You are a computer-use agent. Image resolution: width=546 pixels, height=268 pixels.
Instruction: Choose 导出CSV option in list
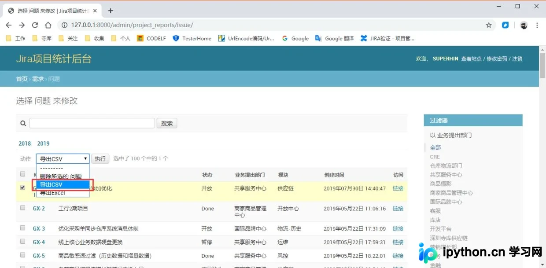(x=63, y=185)
